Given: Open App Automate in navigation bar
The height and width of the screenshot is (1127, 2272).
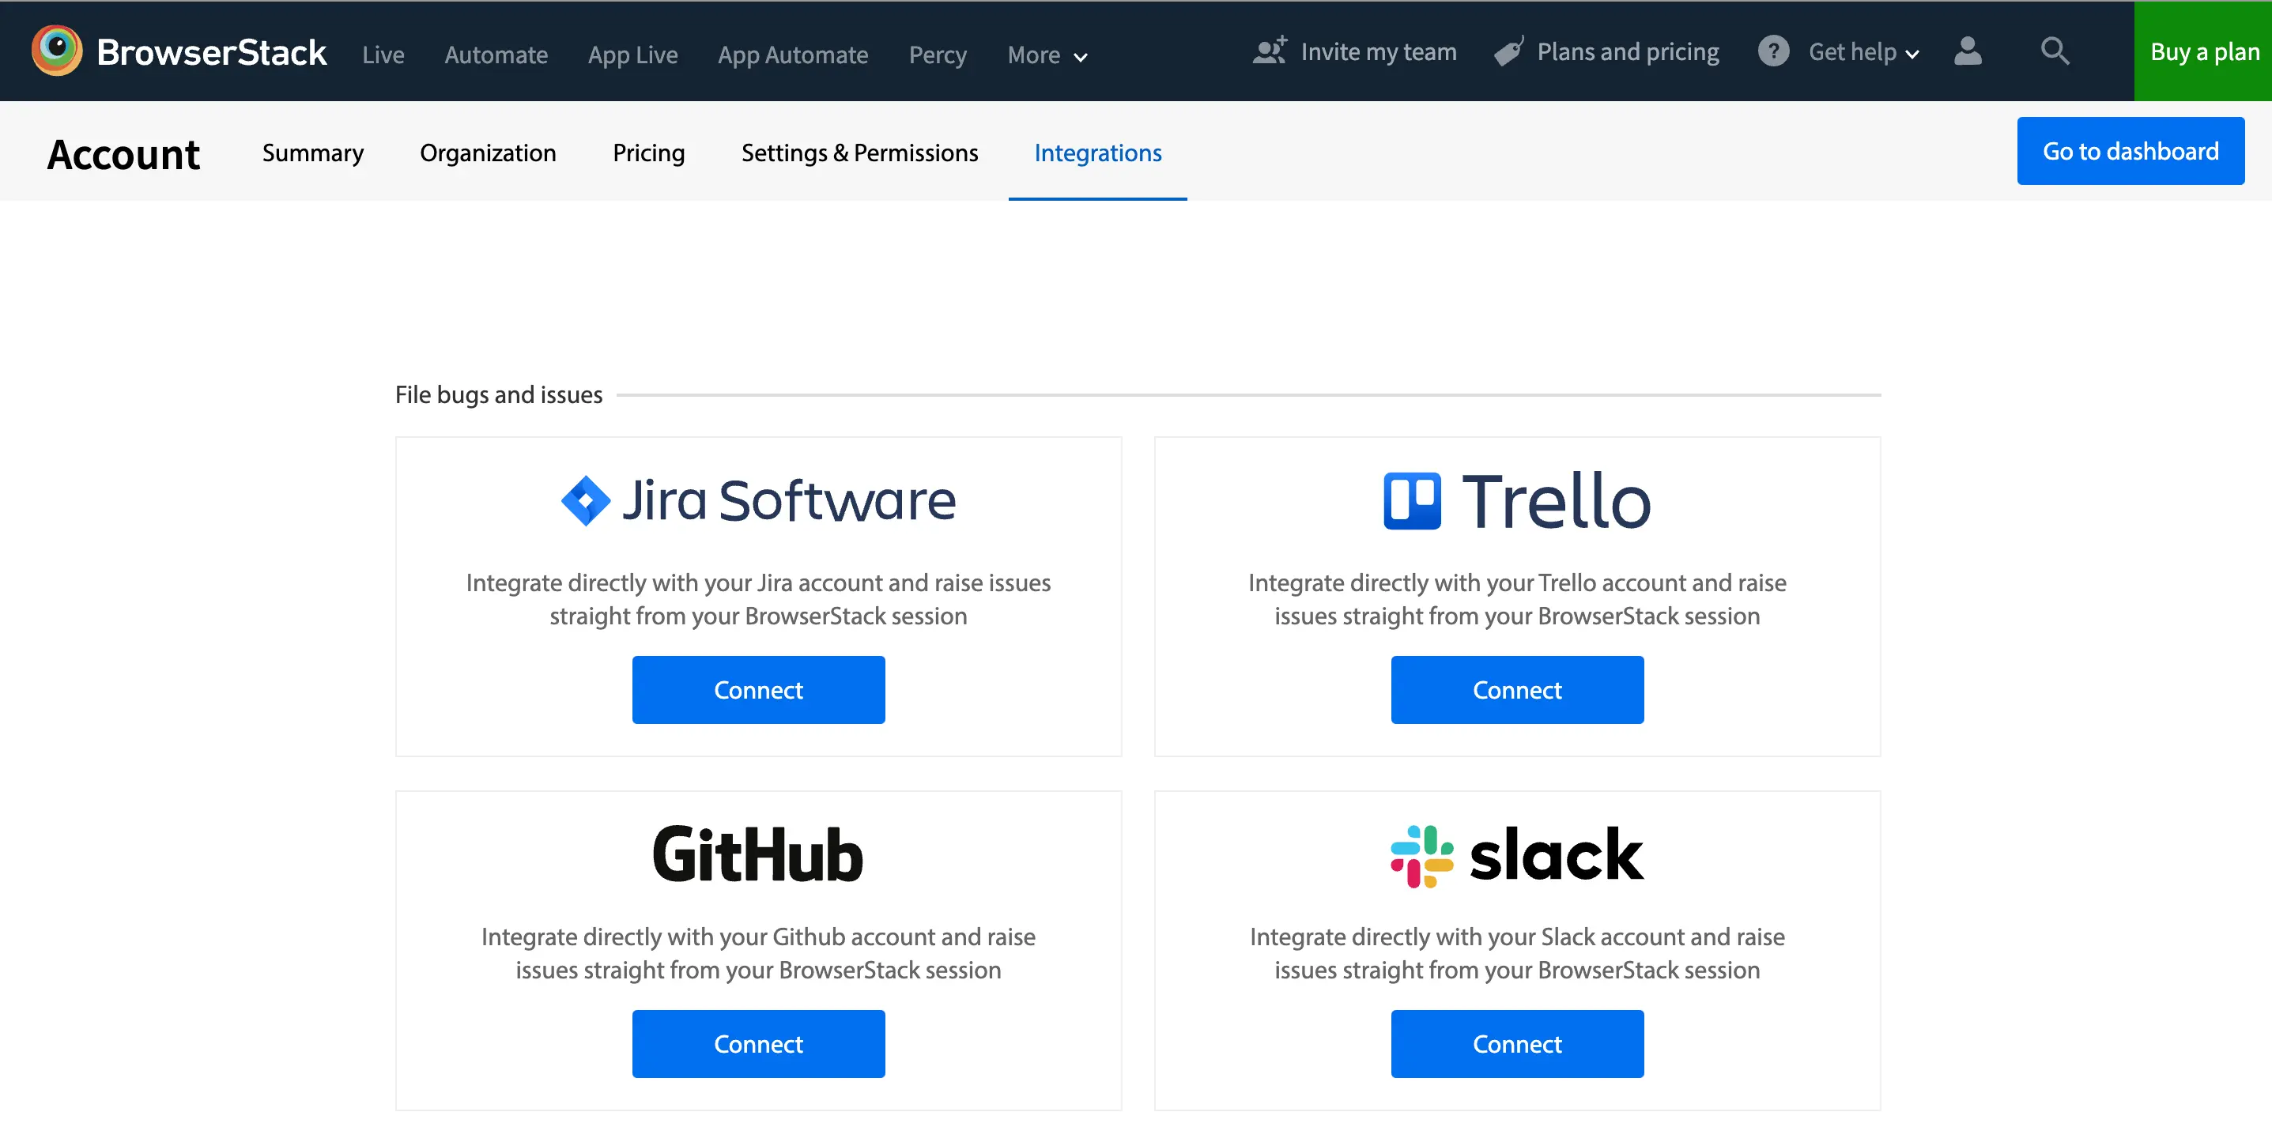Looking at the screenshot, I should pos(792,55).
